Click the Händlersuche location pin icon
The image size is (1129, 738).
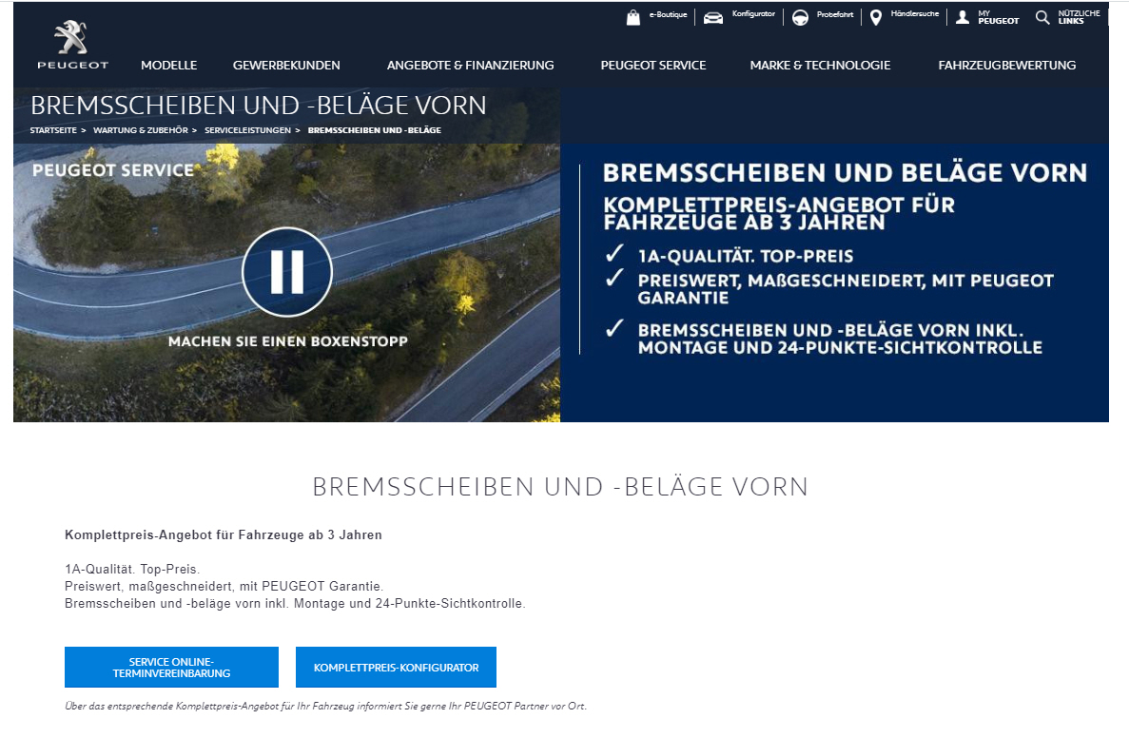(x=876, y=18)
